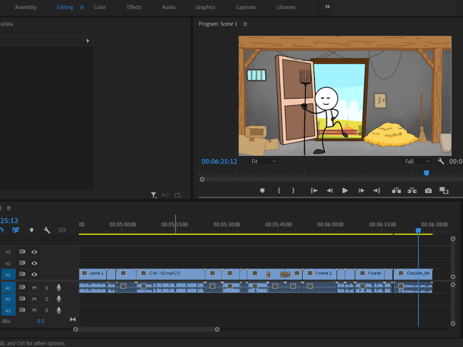
Task: Mute the A2 track
Action: coord(34,299)
